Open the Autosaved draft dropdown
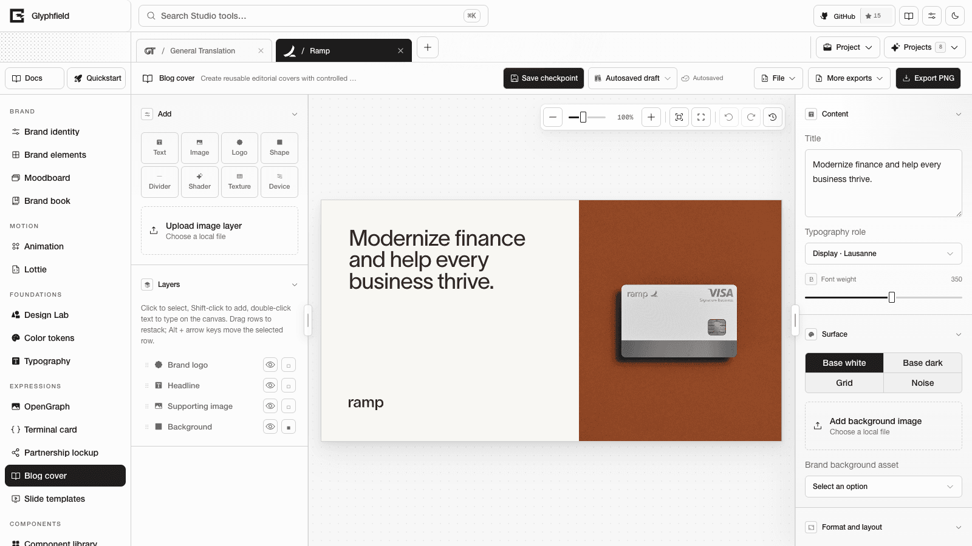Image resolution: width=972 pixels, height=546 pixels. pos(632,78)
